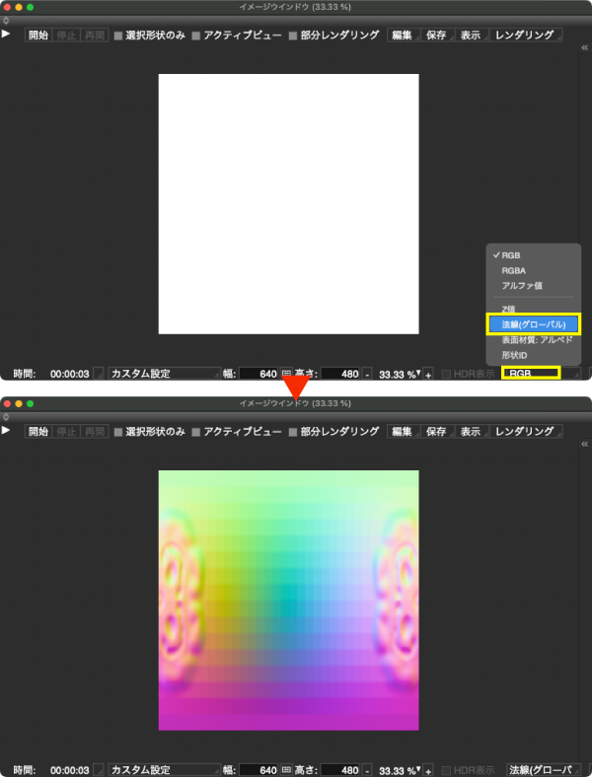Click the aspect ratio lock icon in lower window

pyautogui.click(x=287, y=770)
